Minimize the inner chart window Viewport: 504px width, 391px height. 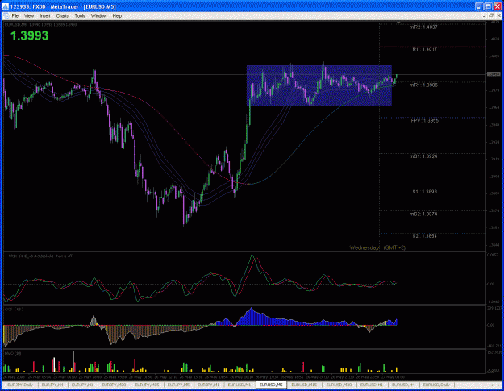485,16
